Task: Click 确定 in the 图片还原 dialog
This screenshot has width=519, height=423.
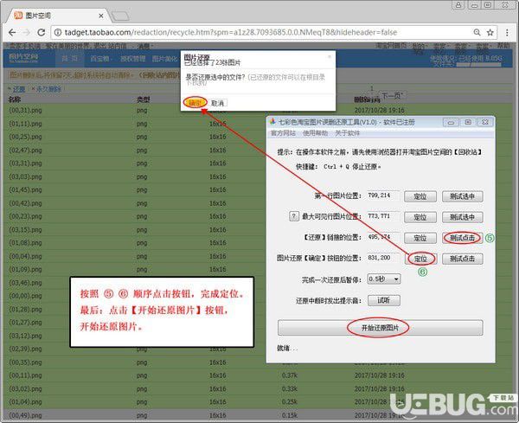Action: pyautogui.click(x=195, y=103)
